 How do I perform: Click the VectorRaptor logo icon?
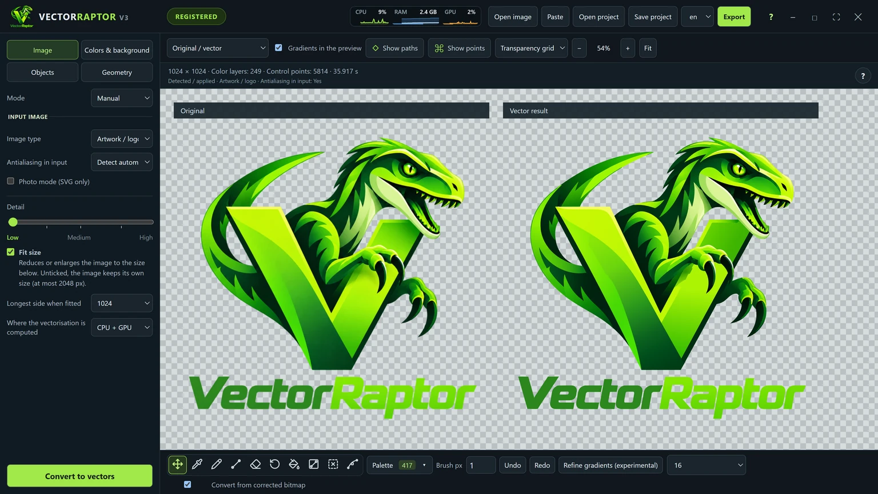(x=22, y=17)
